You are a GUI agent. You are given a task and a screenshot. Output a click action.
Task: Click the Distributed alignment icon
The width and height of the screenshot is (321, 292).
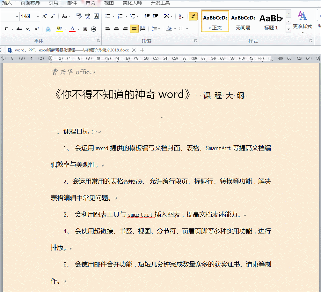143,29
